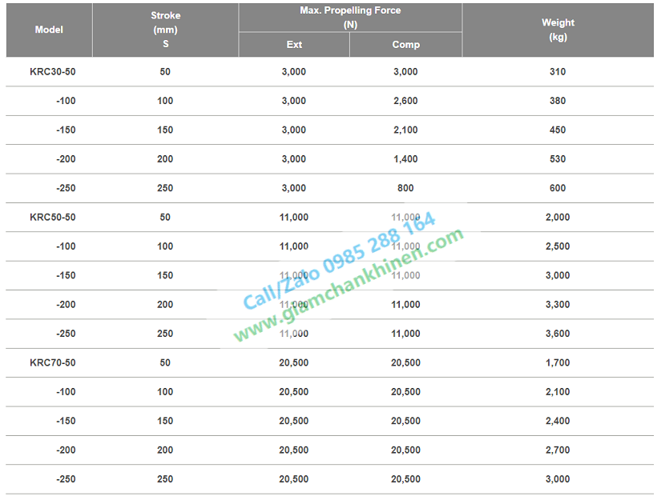657x496 pixels.
Task: Click the Ext sub-header cell
Action: [294, 44]
